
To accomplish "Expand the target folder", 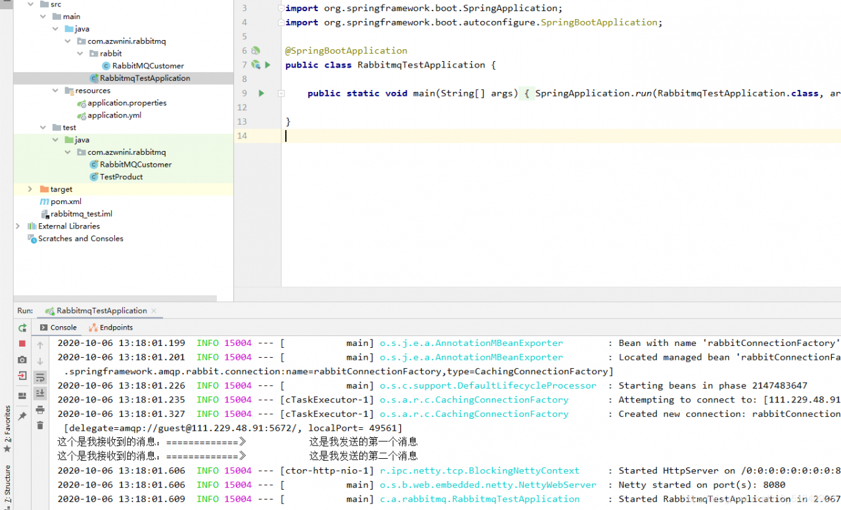I will click(x=30, y=189).
